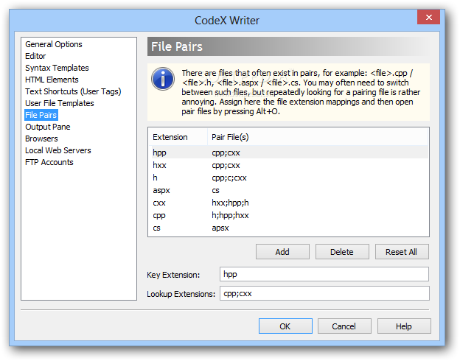This screenshot has width=460, height=361.
Task: Switch to Output Pane settings
Action: click(48, 127)
